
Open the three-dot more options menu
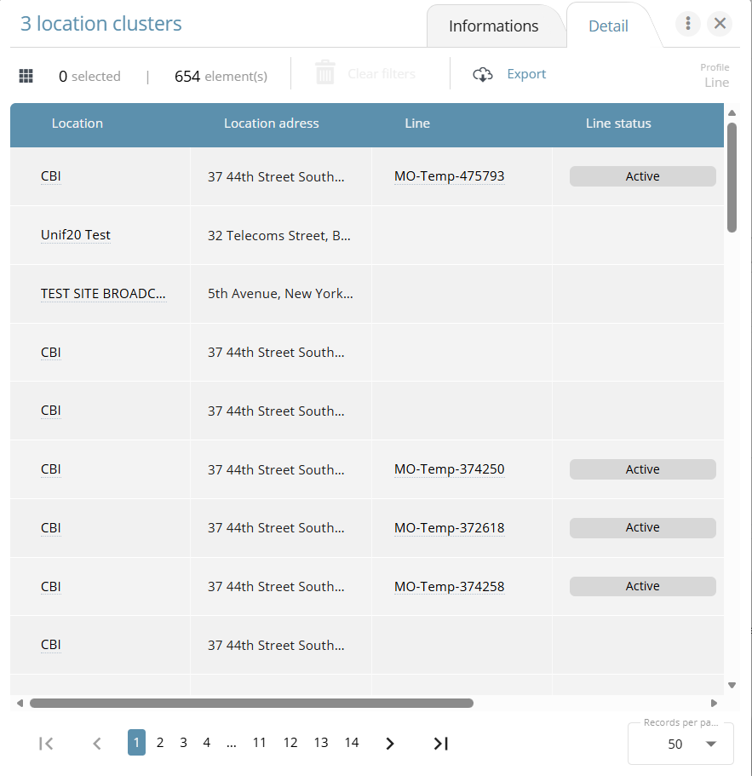click(x=687, y=24)
